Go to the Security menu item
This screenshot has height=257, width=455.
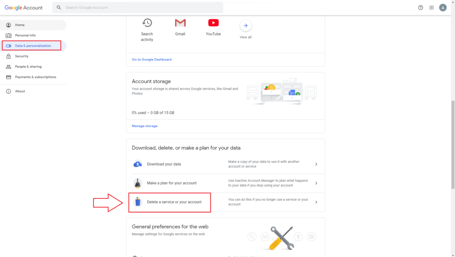[x=33, y=56]
